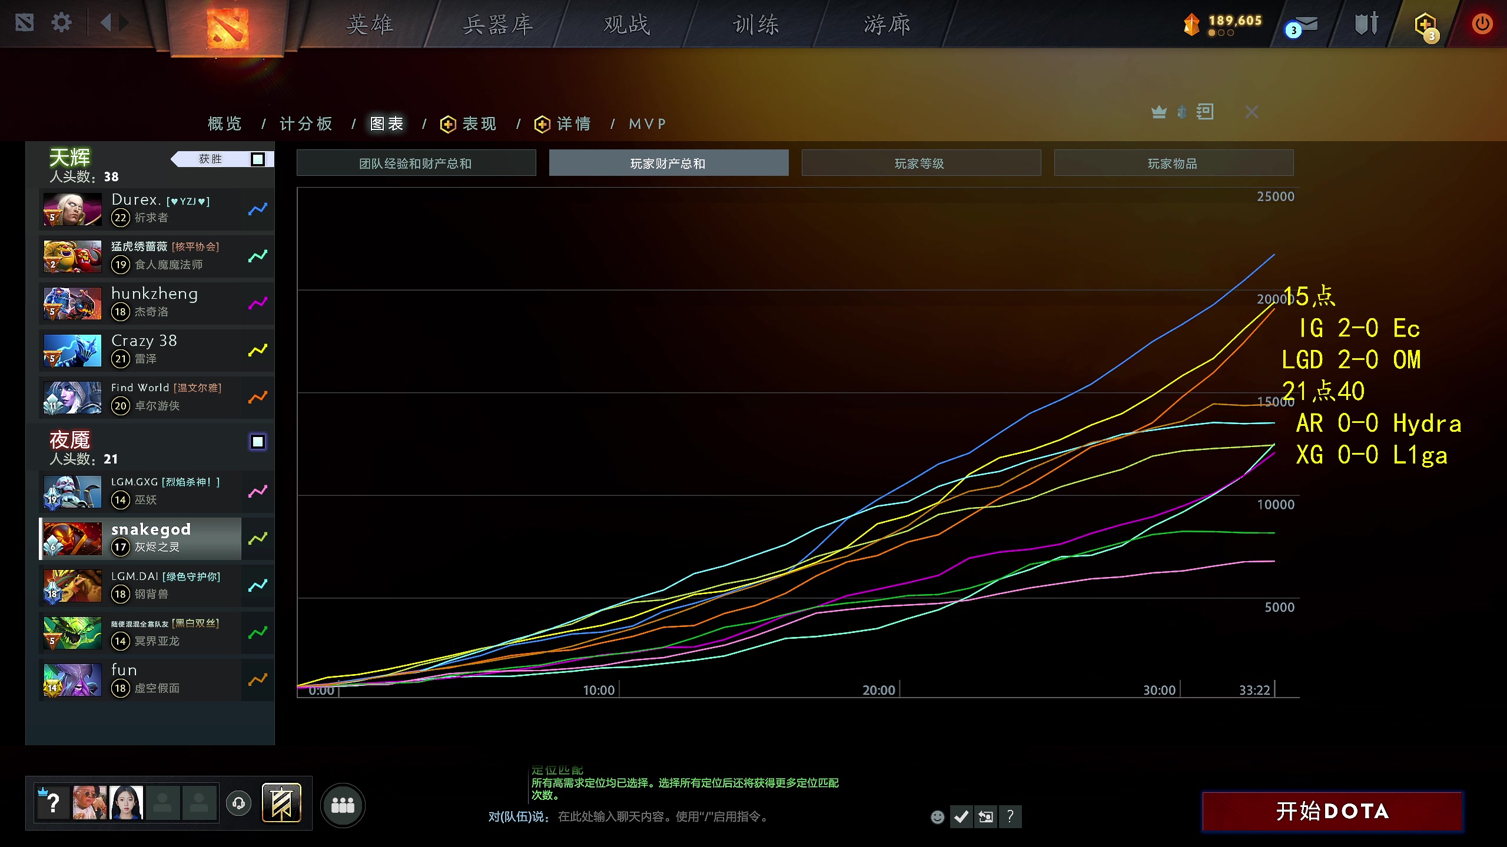The height and width of the screenshot is (847, 1507).
Task: Open the 游廊 arcade menu
Action: pyautogui.click(x=887, y=25)
